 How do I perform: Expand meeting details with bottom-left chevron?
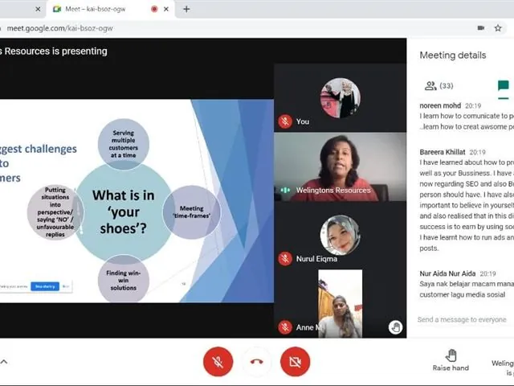click(x=4, y=362)
